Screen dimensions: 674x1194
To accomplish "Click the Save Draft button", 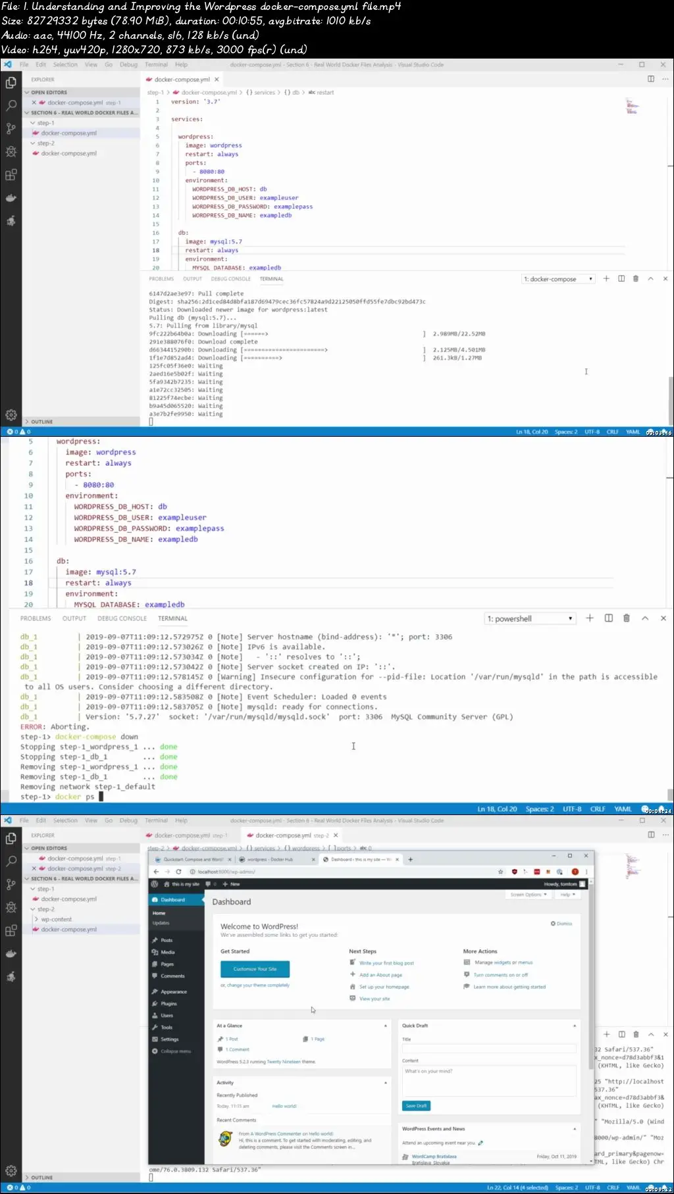I will point(416,1106).
